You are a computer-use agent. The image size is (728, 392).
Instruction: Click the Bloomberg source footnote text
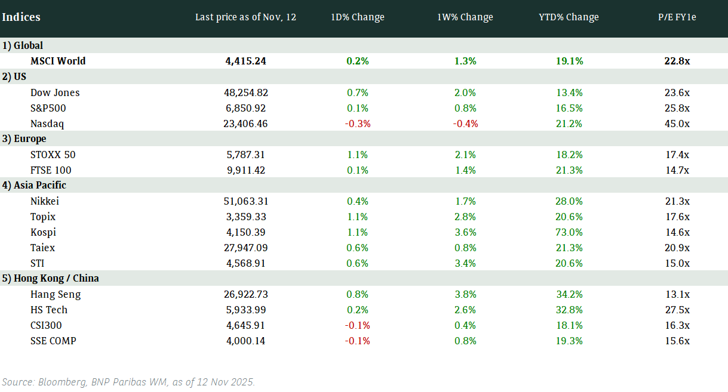128,382
